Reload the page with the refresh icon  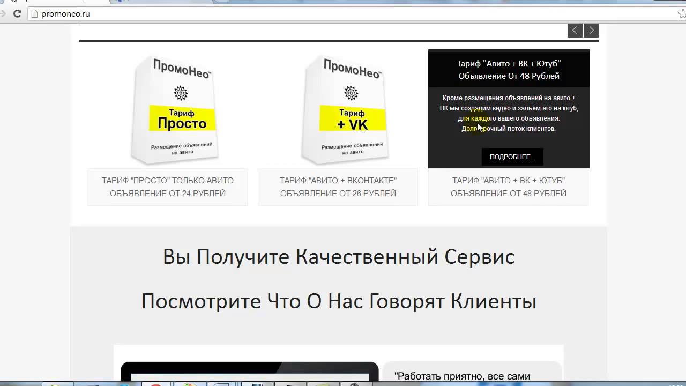pyautogui.click(x=17, y=14)
